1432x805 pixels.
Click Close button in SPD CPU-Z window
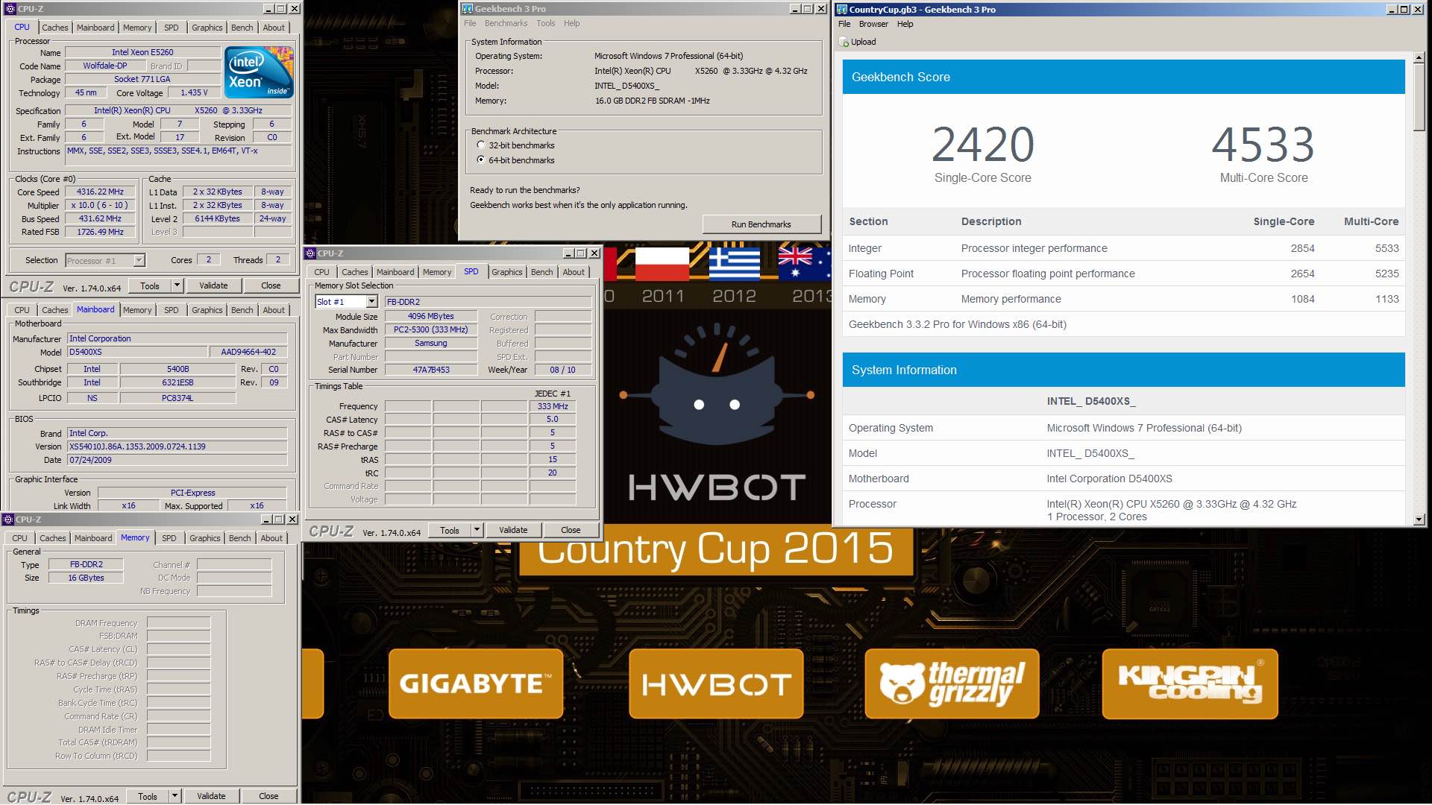coord(571,530)
